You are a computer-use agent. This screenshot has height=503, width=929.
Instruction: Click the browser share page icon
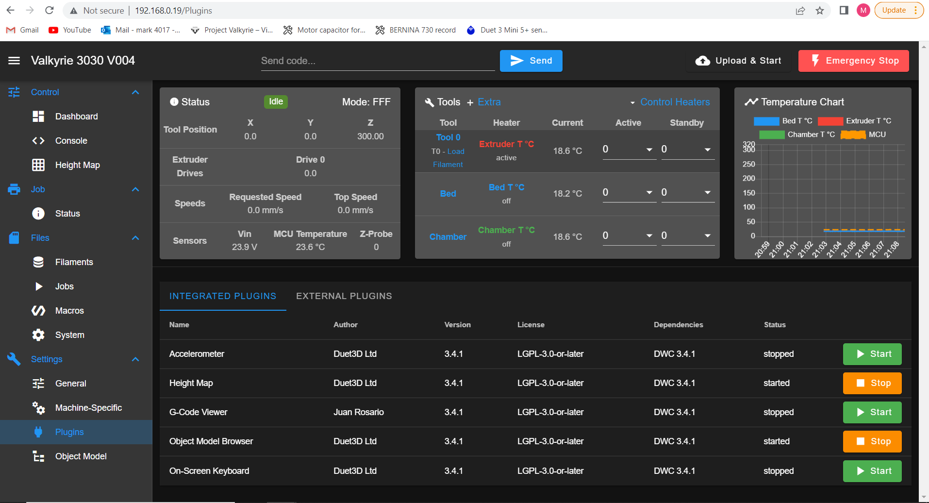[800, 11]
